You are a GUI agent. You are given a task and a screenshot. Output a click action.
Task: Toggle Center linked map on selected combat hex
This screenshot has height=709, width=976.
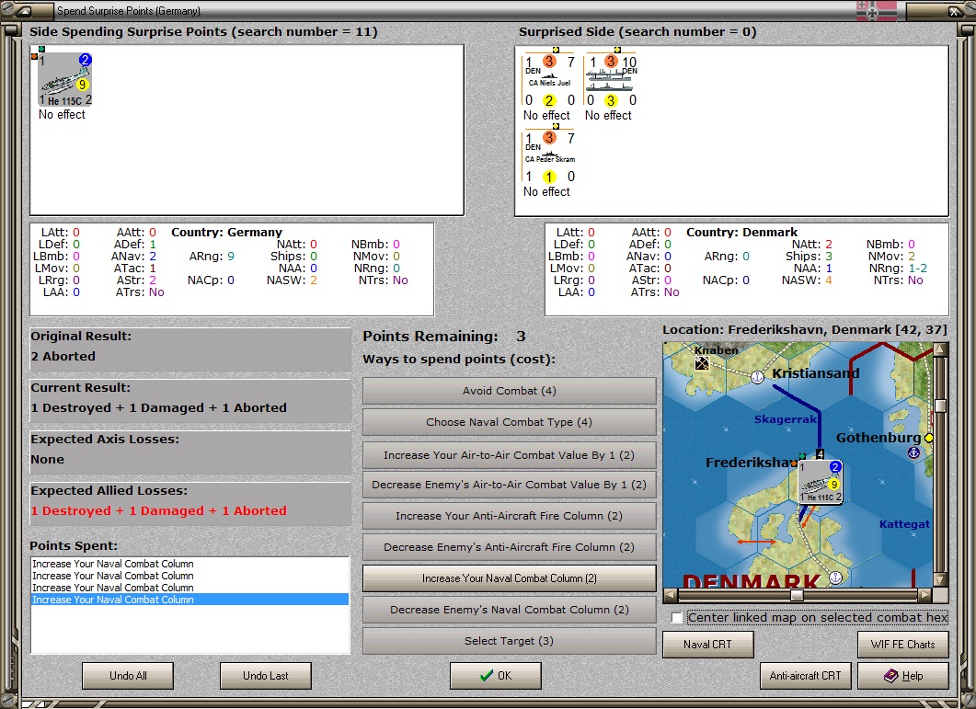click(677, 617)
